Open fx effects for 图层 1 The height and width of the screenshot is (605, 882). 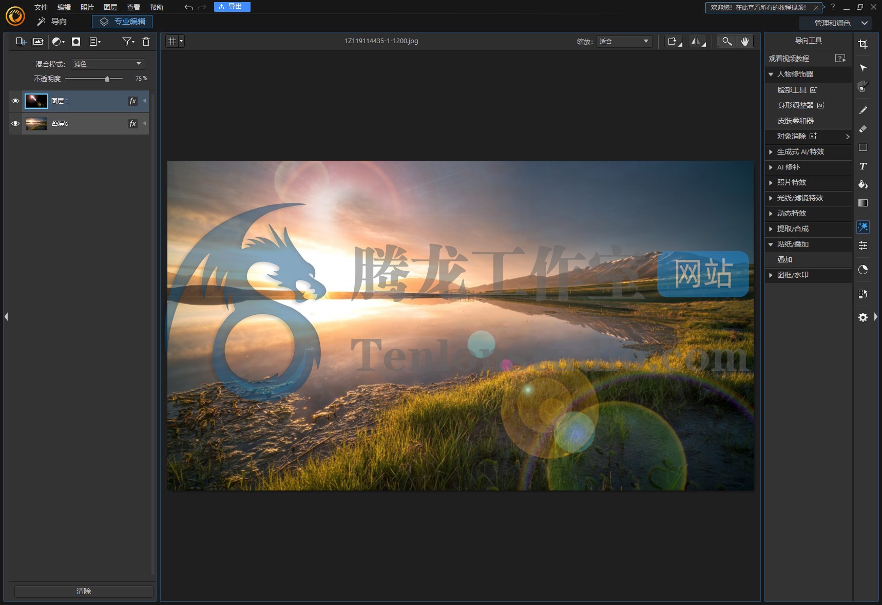(x=133, y=101)
